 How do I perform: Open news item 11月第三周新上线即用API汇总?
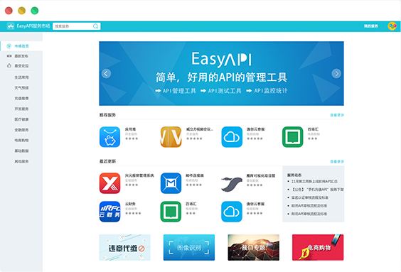pos(314,181)
